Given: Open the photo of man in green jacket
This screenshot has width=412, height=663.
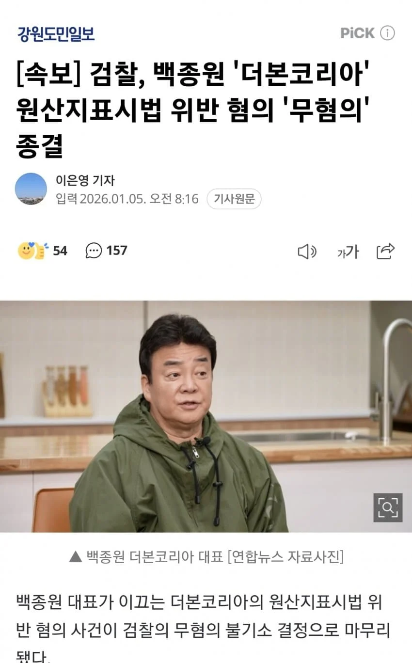Looking at the screenshot, I should (206, 416).
